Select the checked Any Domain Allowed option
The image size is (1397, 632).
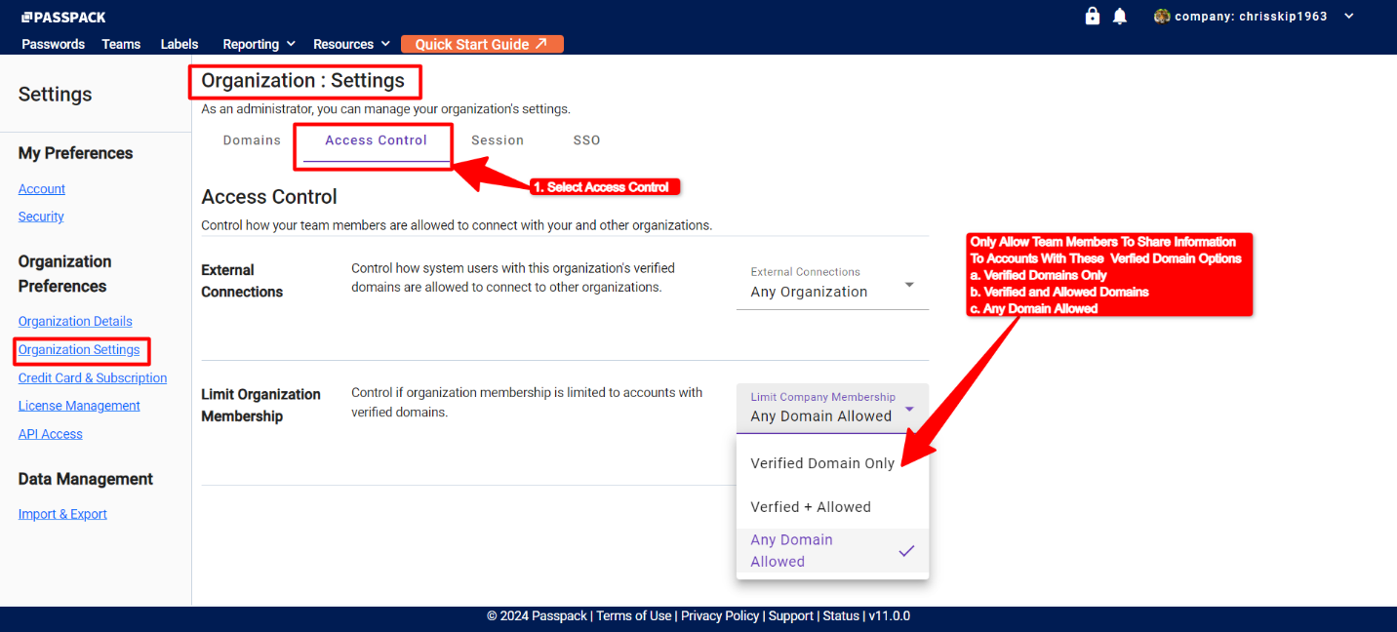coord(832,551)
